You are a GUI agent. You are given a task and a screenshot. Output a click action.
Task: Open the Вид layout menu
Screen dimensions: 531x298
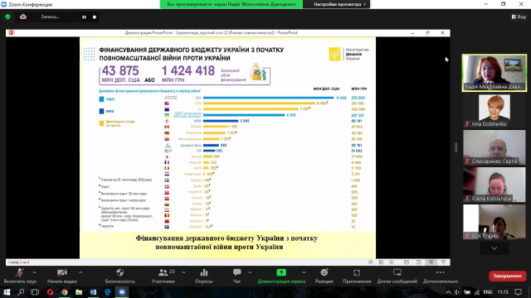click(519, 17)
